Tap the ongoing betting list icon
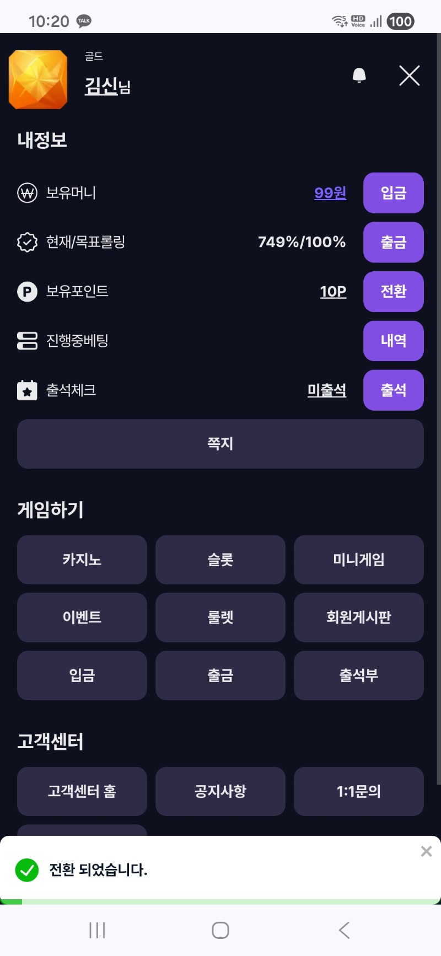 (27, 341)
